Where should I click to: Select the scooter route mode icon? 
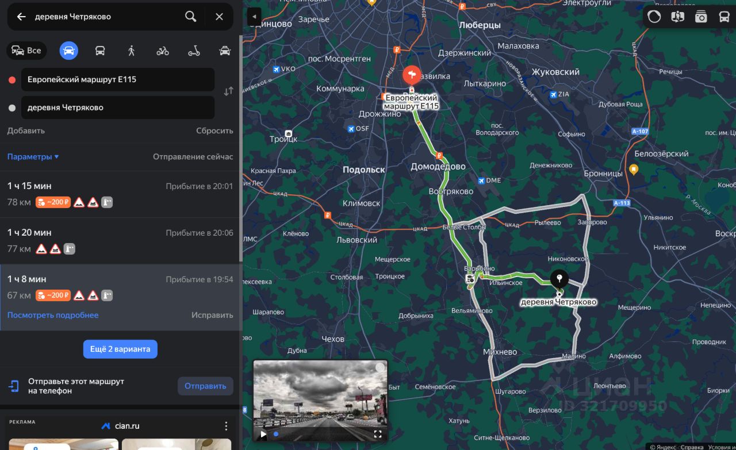(x=194, y=51)
